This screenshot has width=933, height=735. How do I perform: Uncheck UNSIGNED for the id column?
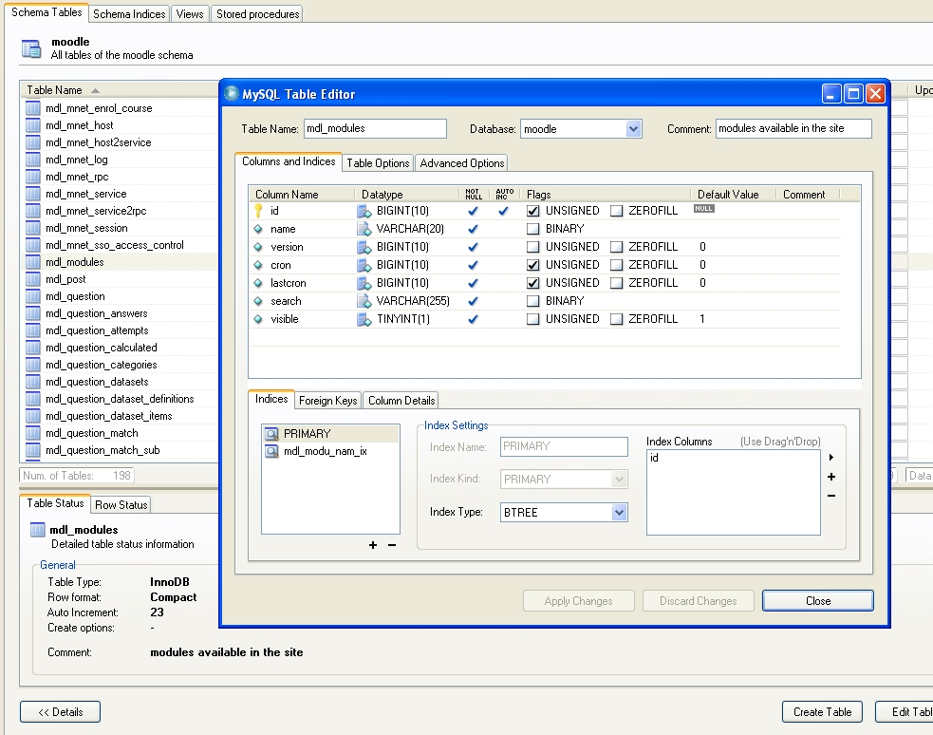point(533,211)
